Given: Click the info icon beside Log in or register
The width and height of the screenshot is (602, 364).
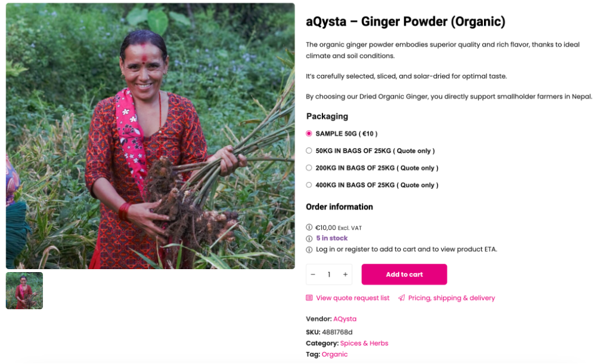Looking at the screenshot, I should click(309, 249).
